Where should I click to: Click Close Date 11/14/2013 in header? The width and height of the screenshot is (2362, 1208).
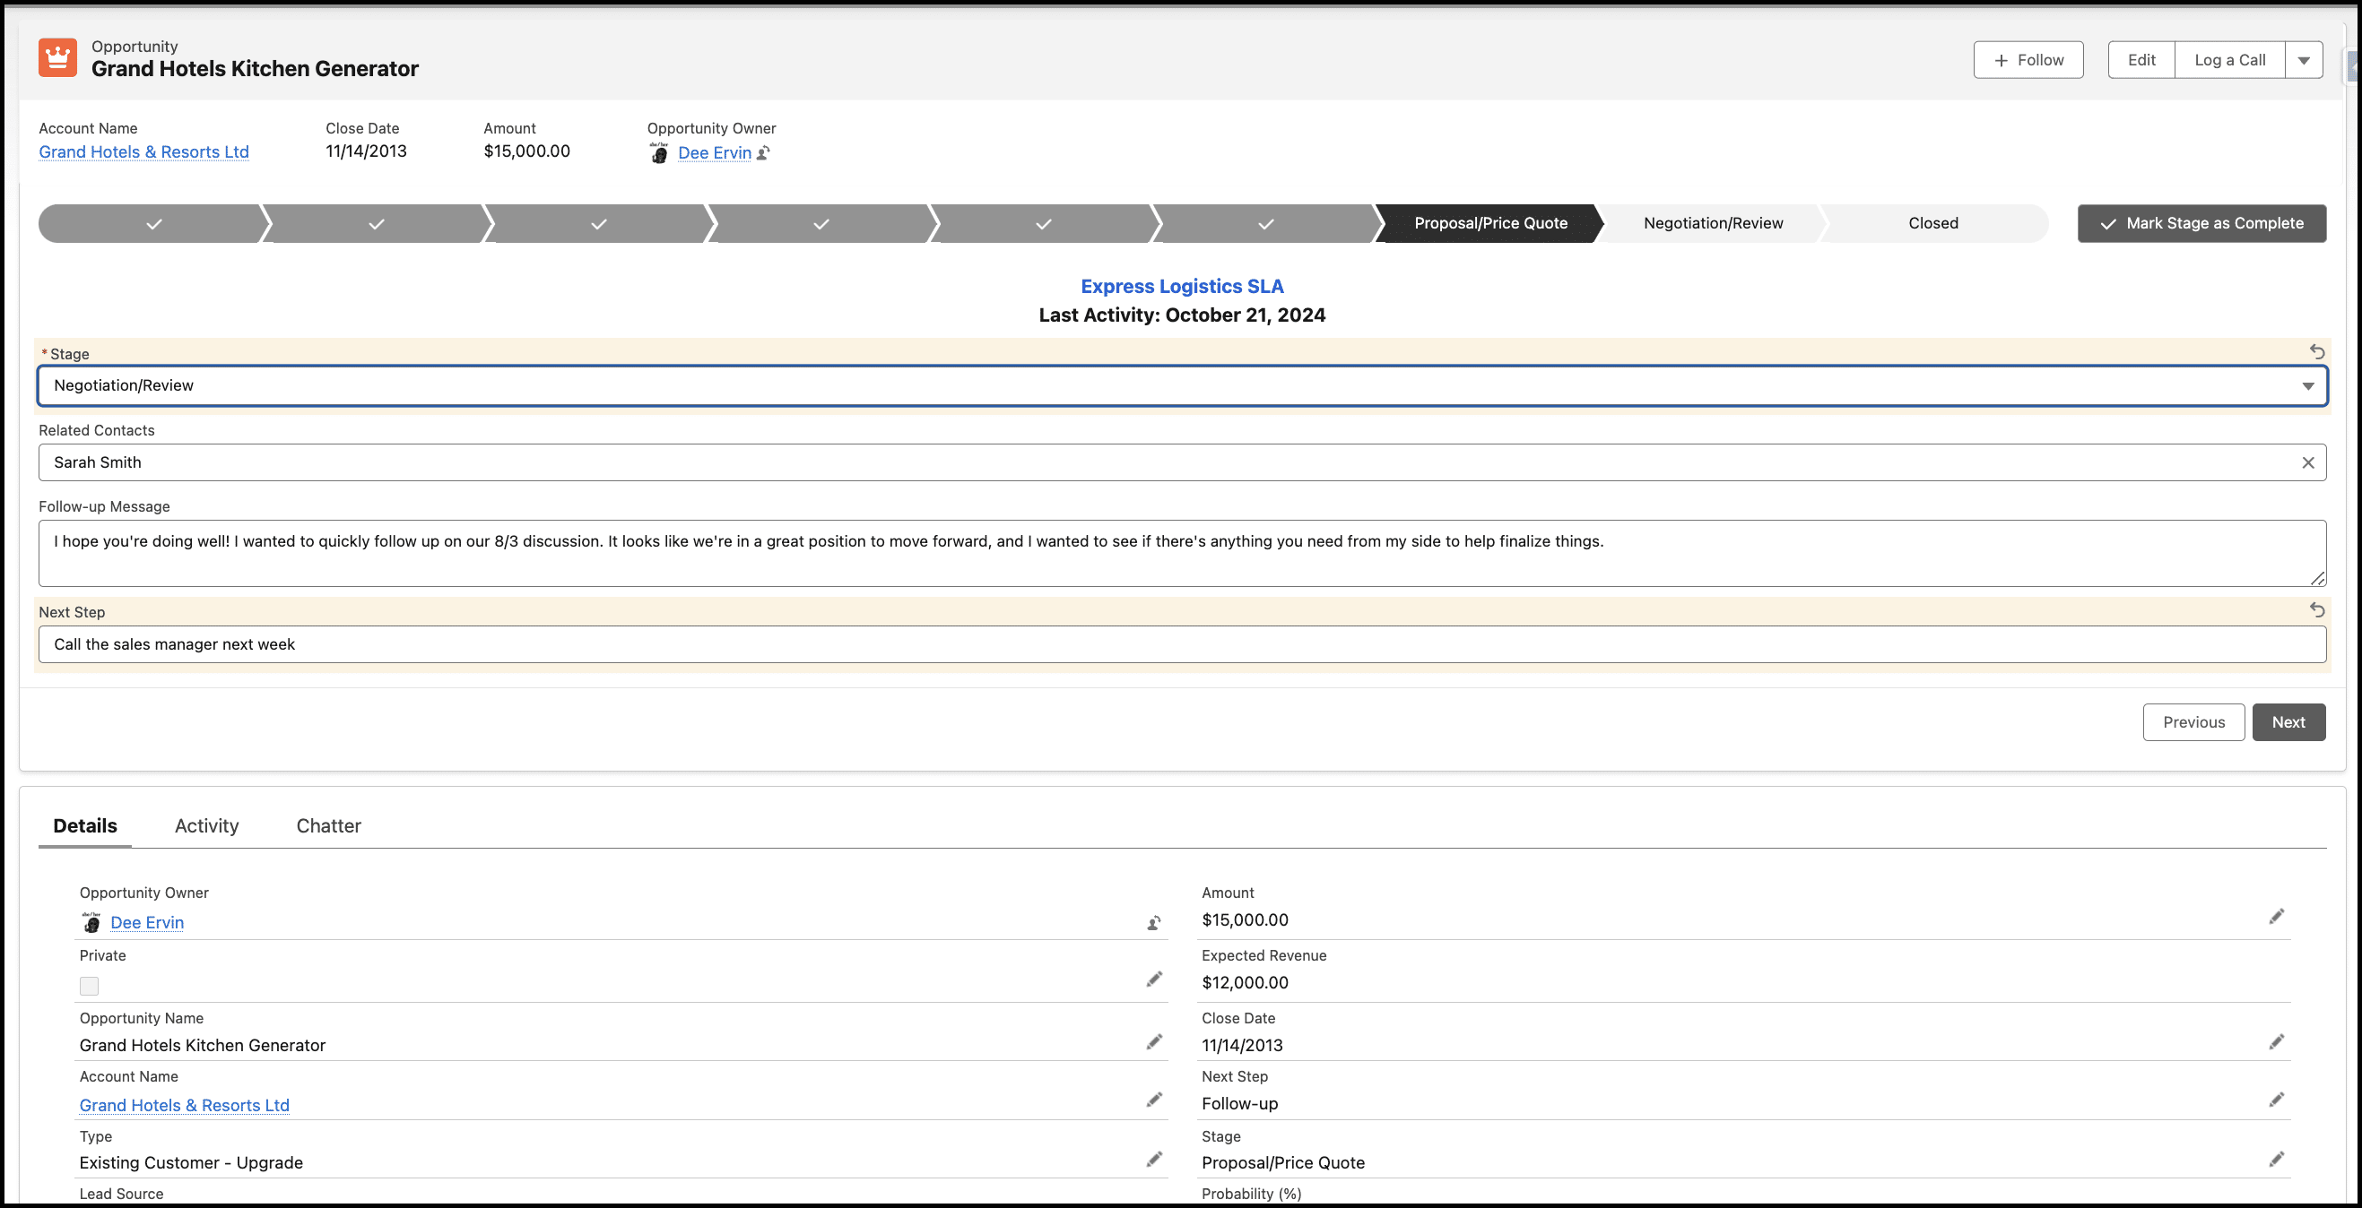pyautogui.click(x=366, y=151)
